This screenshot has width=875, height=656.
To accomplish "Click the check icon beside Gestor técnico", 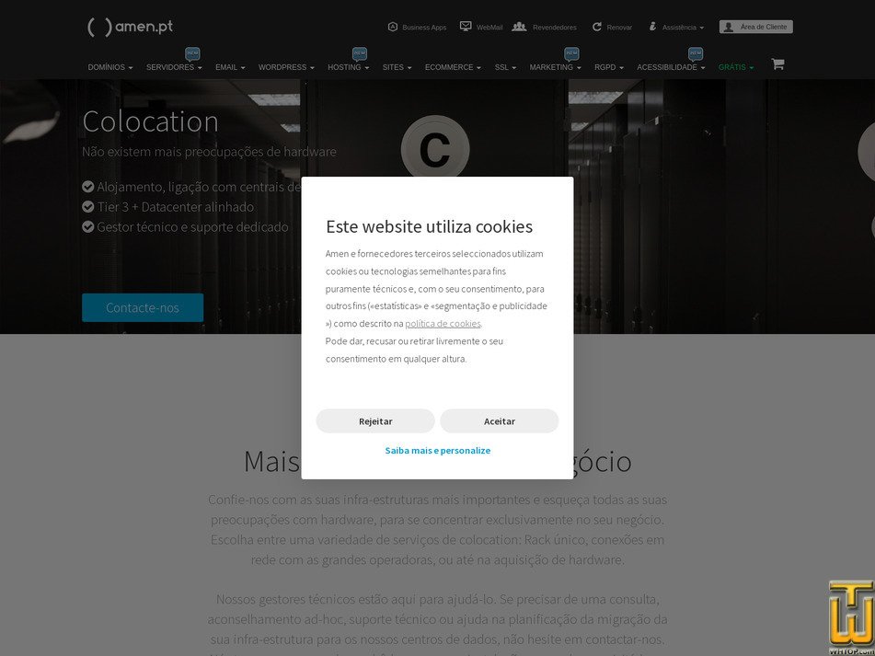I will pyautogui.click(x=87, y=226).
